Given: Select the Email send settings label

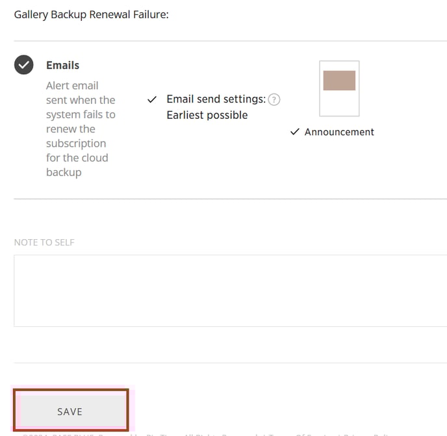Looking at the screenshot, I should tap(216, 99).
